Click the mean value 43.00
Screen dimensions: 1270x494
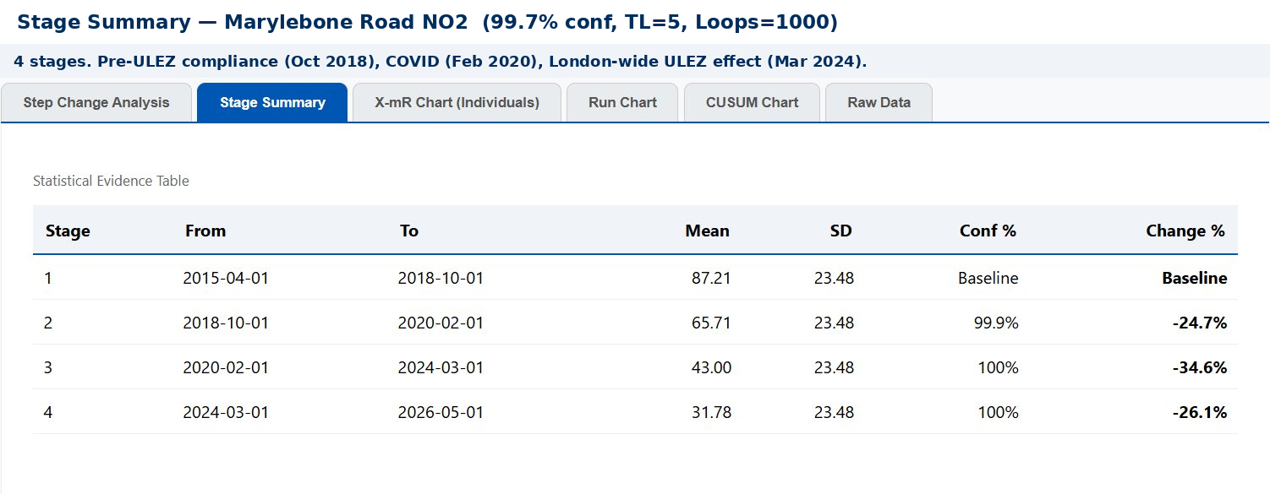coord(710,367)
